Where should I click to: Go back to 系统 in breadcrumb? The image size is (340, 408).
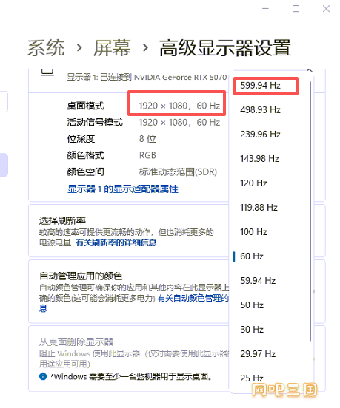pyautogui.click(x=46, y=48)
